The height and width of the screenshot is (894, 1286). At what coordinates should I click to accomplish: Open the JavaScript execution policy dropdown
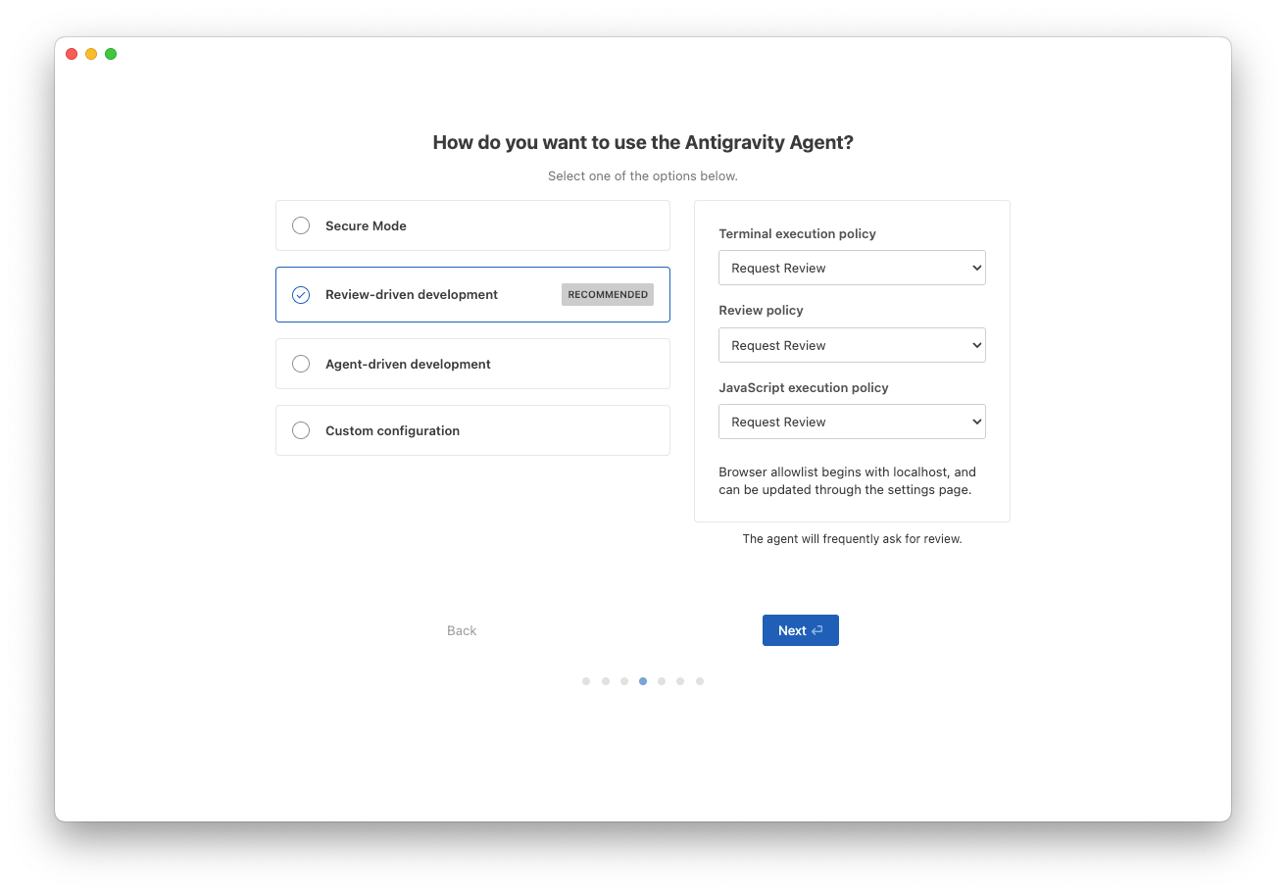tap(852, 422)
